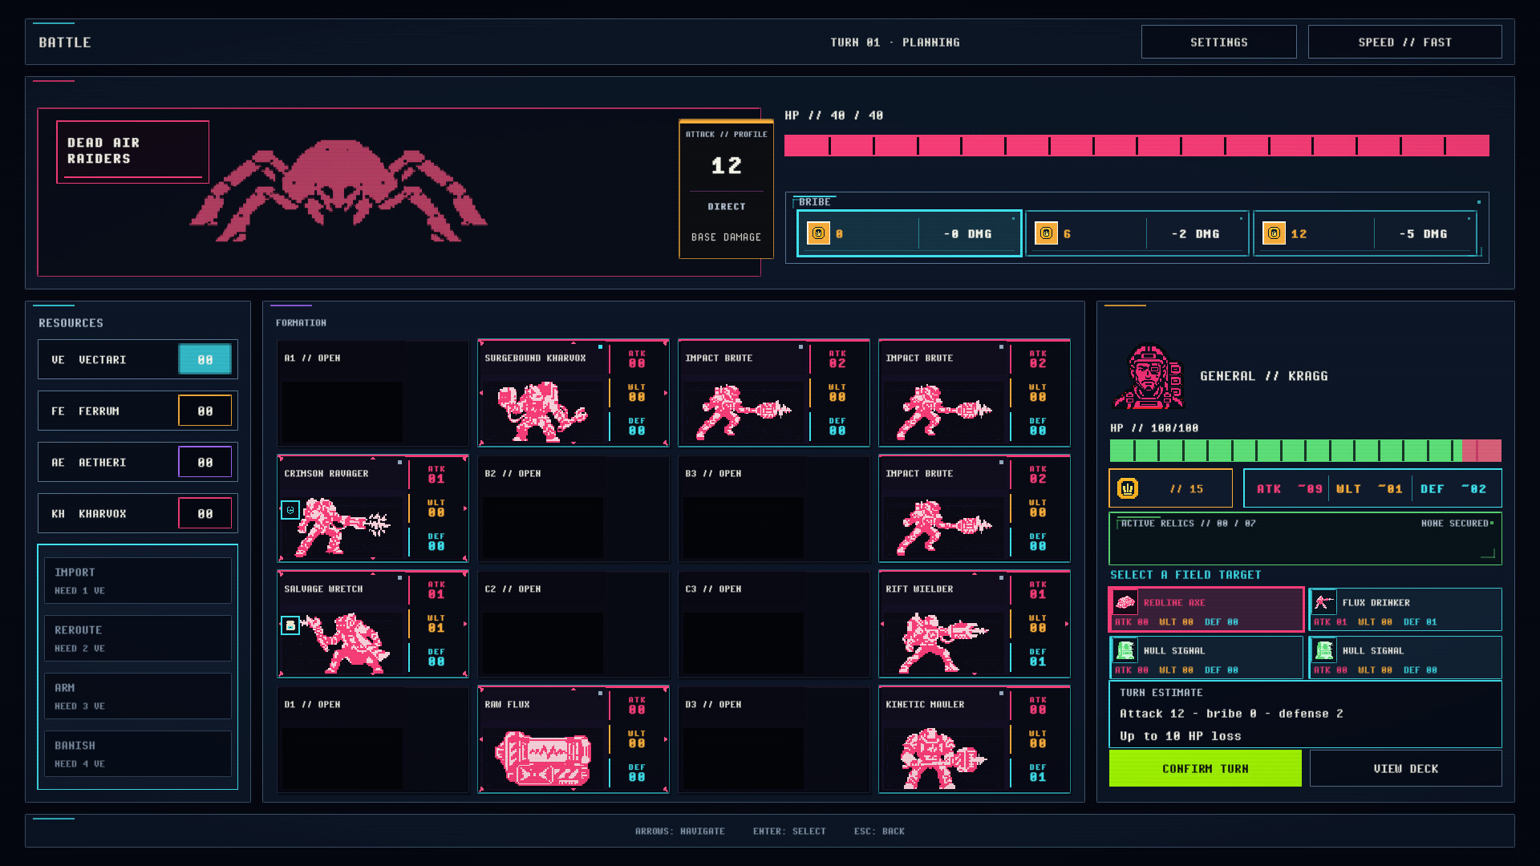
Task: Click the 'HP // 40 / 40' enemy label
Action: click(834, 115)
